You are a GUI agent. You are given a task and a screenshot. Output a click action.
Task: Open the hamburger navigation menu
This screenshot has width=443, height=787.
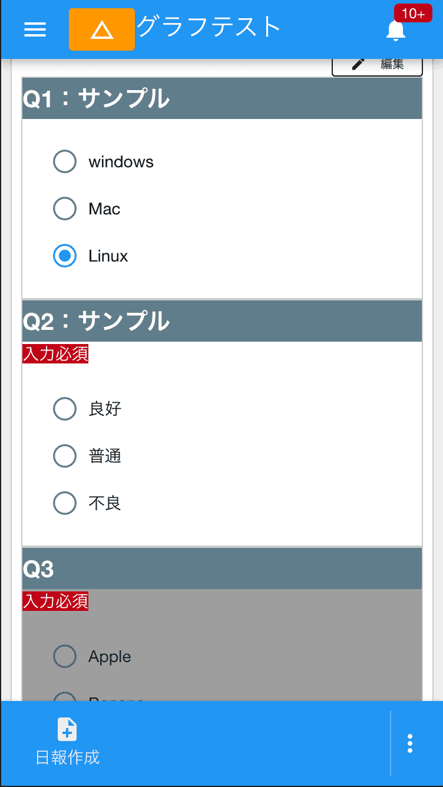[x=35, y=29]
